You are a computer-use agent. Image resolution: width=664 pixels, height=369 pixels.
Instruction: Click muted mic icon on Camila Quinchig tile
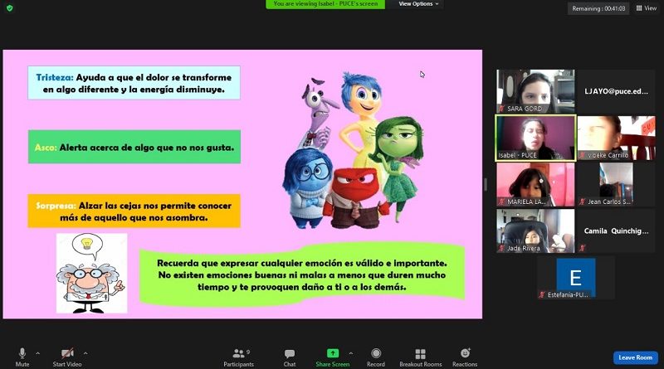[583, 249]
